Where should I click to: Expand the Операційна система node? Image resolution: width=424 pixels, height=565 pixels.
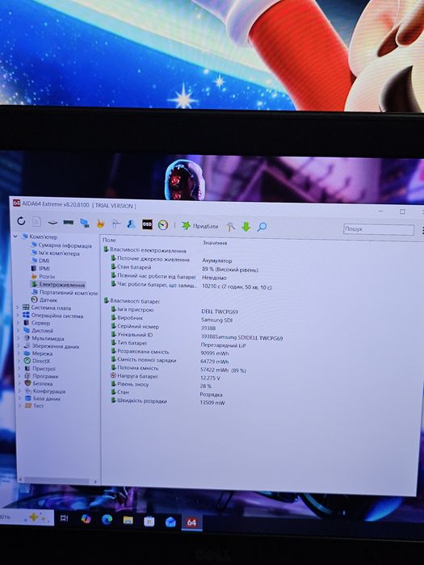pos(17,316)
